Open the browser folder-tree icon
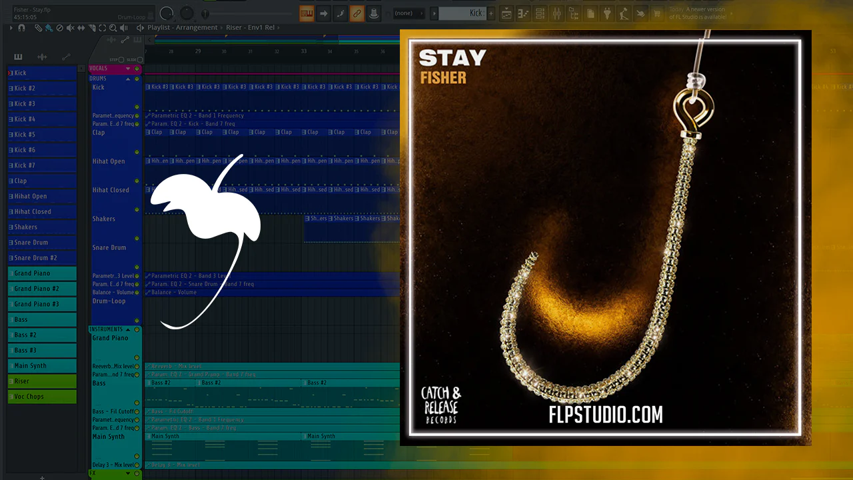Image resolution: width=853 pixels, height=480 pixels. click(x=574, y=13)
